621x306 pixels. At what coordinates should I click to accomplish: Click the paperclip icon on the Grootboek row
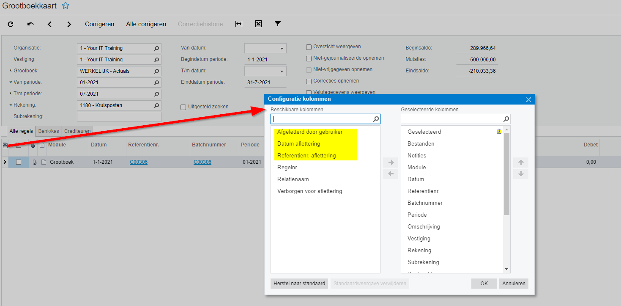34,162
